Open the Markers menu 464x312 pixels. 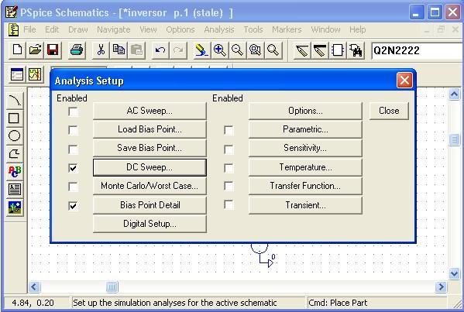click(287, 29)
